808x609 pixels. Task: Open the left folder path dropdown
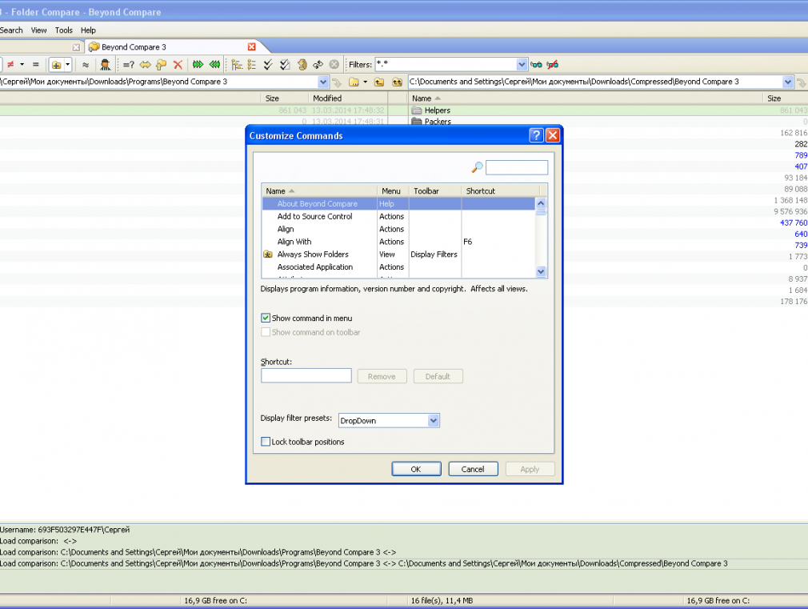click(x=323, y=82)
